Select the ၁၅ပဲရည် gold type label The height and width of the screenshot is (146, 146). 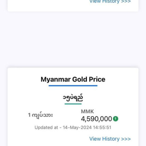73,97
